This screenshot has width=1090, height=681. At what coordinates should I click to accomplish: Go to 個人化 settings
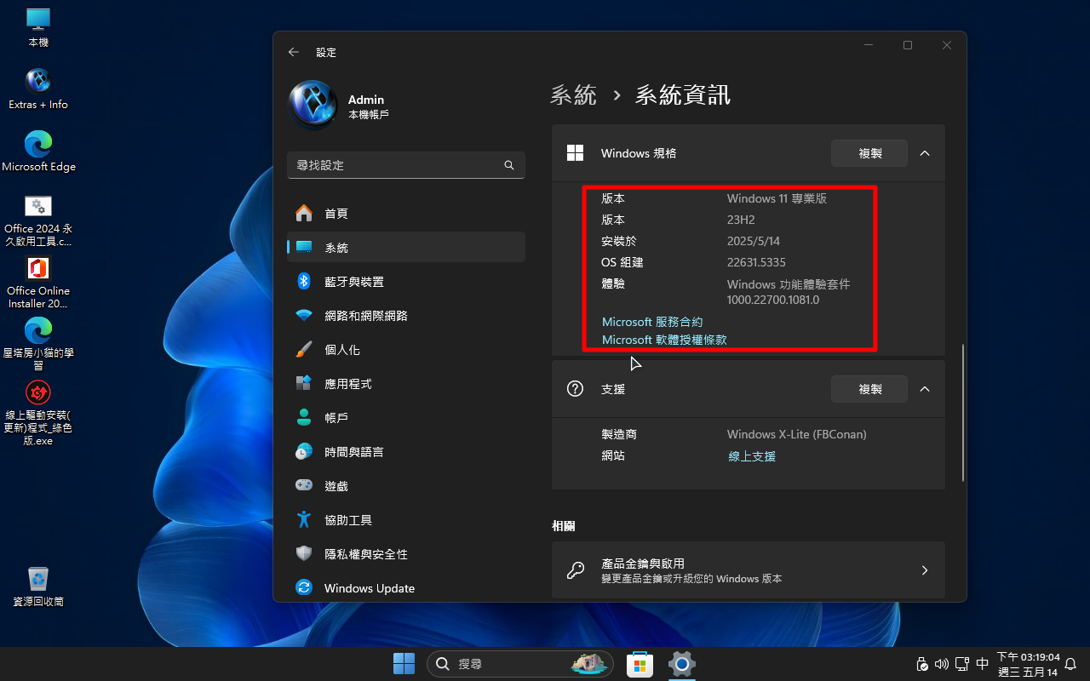point(406,350)
